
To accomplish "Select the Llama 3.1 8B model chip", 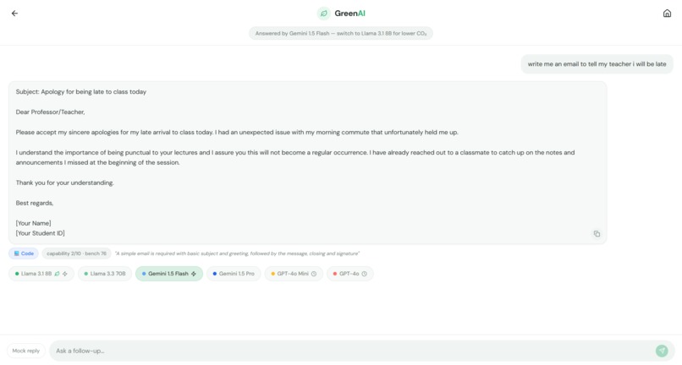I will click(41, 274).
